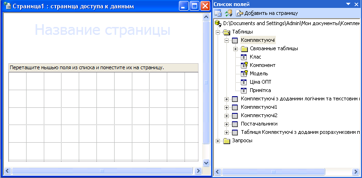Select the Комплектуючі table label

(258, 40)
